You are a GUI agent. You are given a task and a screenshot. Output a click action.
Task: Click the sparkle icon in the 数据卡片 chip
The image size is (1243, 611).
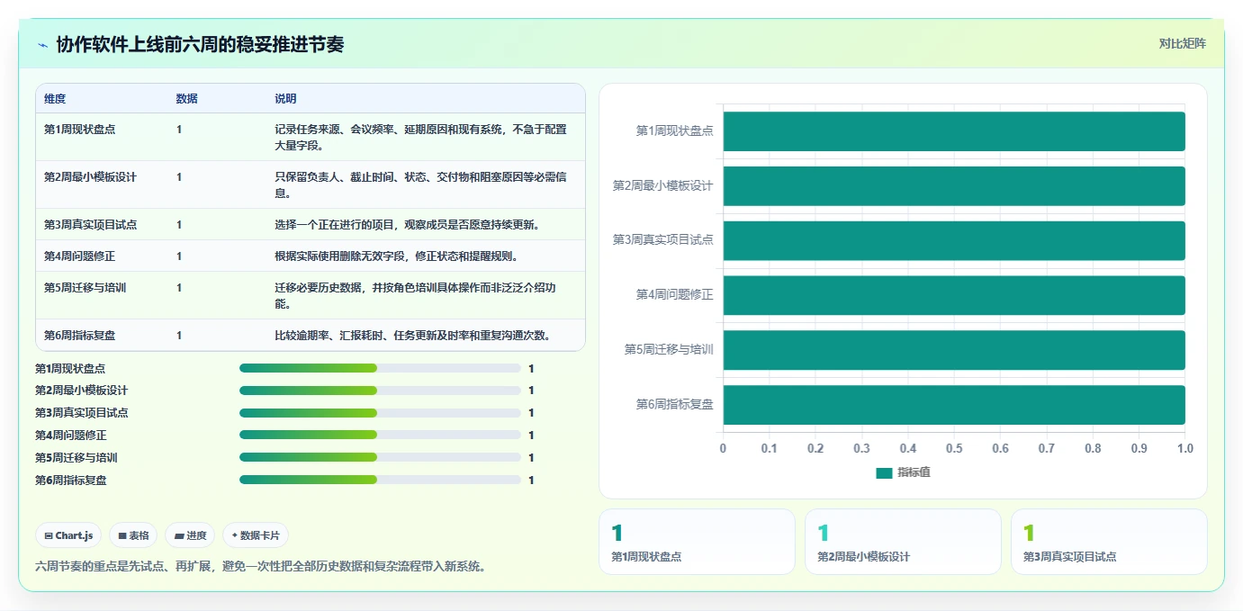point(235,535)
